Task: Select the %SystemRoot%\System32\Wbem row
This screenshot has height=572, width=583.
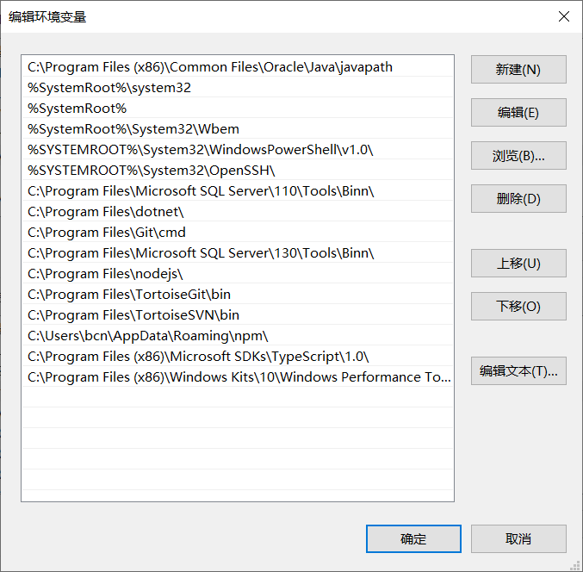Action: tap(238, 129)
